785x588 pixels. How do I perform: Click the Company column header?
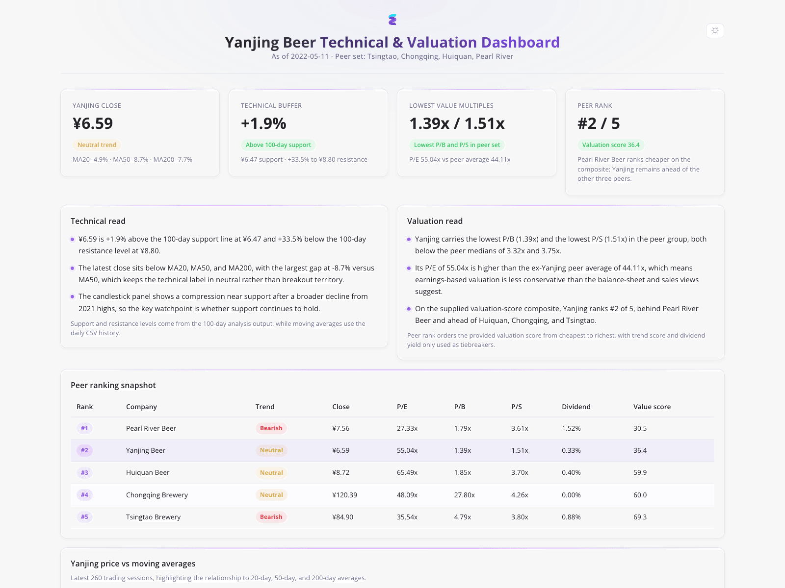pyautogui.click(x=141, y=407)
